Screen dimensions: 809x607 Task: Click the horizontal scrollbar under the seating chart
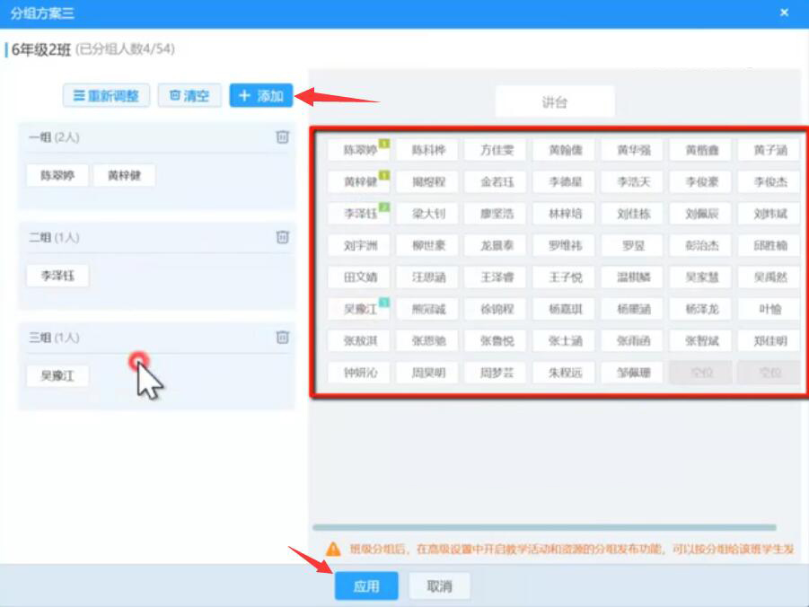point(544,527)
